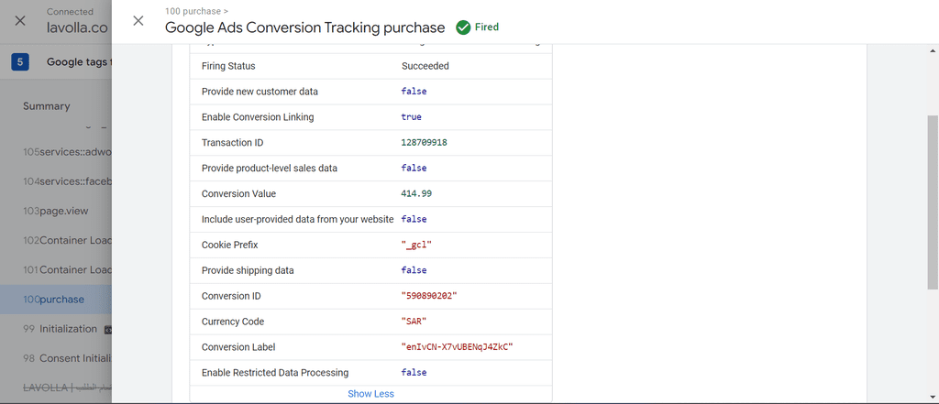
Task: Close the lavolla.co debug session sidebar
Action: tap(20, 21)
